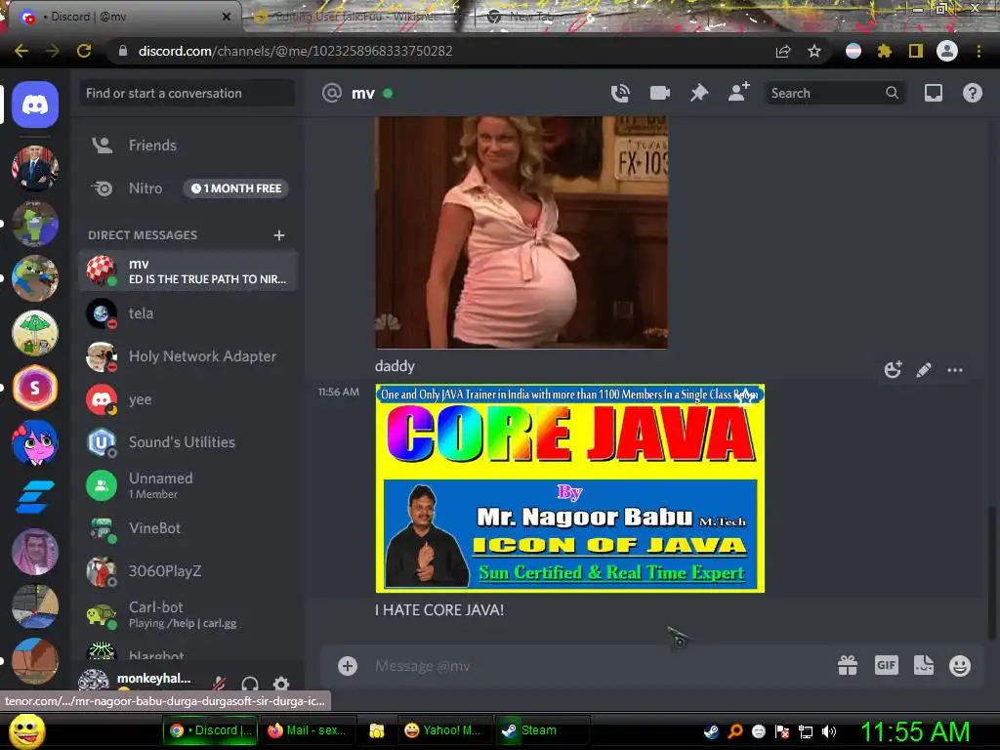This screenshot has width=1000, height=750.
Task: Click the volume speaker tray icon
Action: click(828, 731)
